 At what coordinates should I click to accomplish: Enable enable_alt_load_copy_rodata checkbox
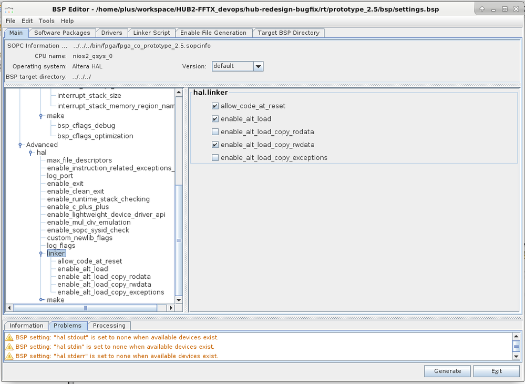pyautogui.click(x=215, y=132)
